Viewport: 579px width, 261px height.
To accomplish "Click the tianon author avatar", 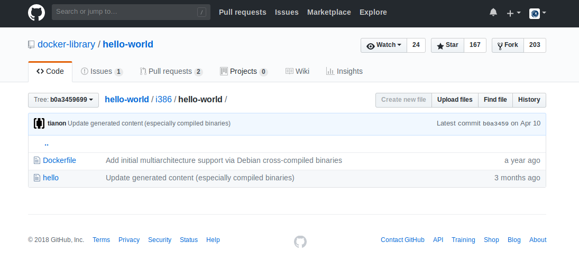I will tap(39, 123).
